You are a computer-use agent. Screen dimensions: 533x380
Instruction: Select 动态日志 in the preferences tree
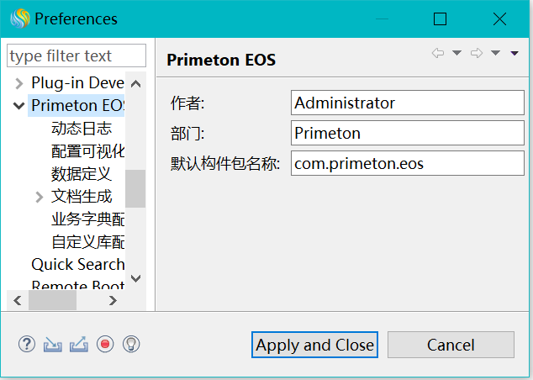click(81, 129)
